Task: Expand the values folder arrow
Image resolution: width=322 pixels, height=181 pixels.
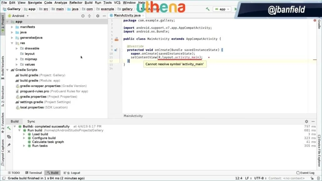Action: [x=17, y=64]
